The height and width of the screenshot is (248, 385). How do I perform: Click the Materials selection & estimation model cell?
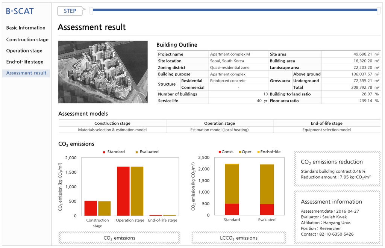112,130
